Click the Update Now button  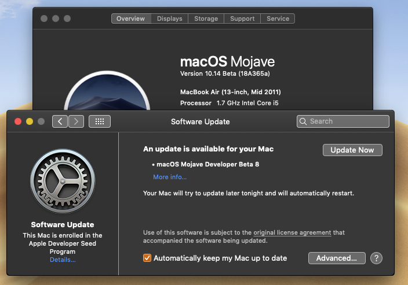pyautogui.click(x=352, y=150)
